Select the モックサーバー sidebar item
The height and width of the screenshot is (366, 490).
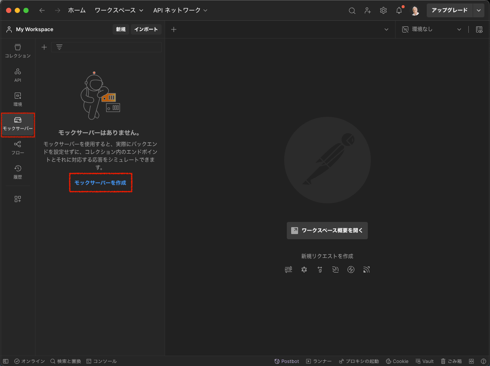point(17,124)
